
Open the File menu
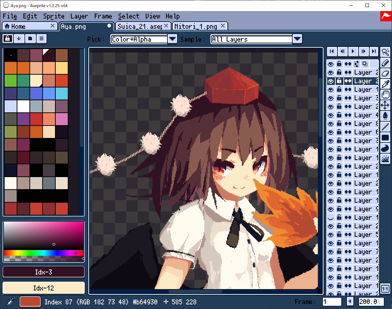tap(10, 16)
